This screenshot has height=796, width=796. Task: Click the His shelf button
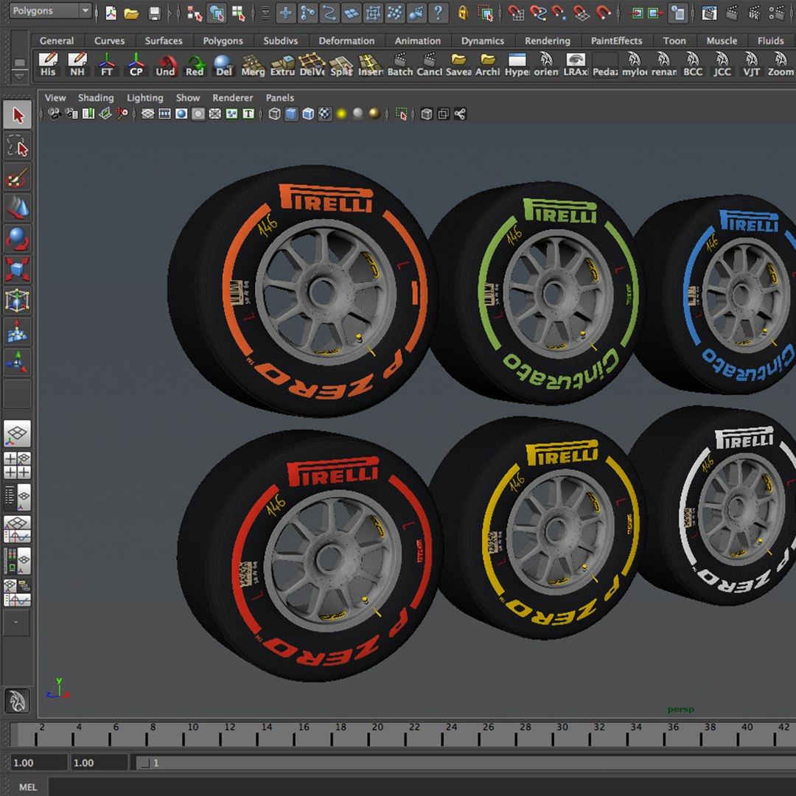pyautogui.click(x=48, y=64)
